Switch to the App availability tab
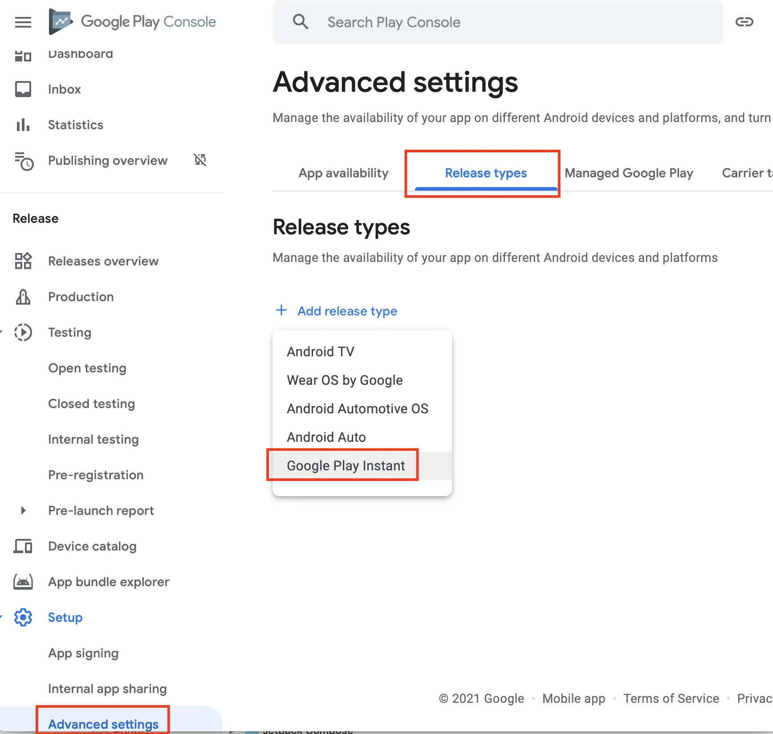The height and width of the screenshot is (734, 773). pyautogui.click(x=343, y=173)
